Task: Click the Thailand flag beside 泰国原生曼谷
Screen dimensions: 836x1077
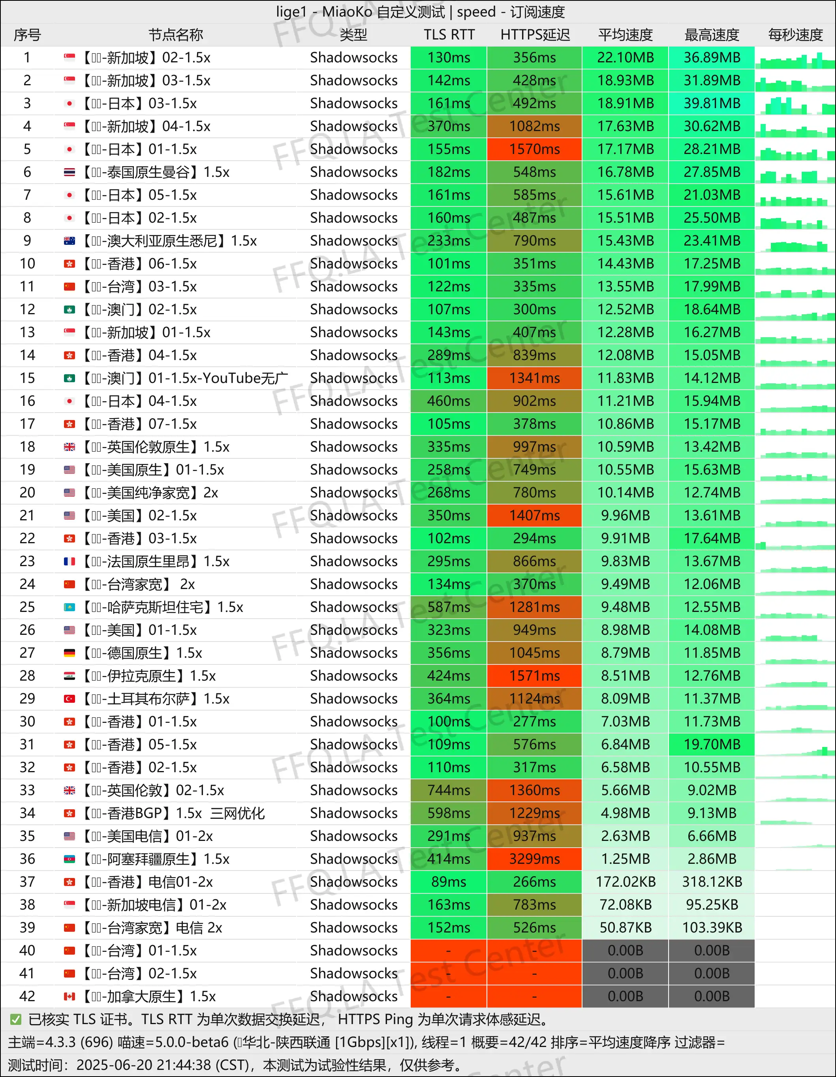Action: [x=70, y=172]
